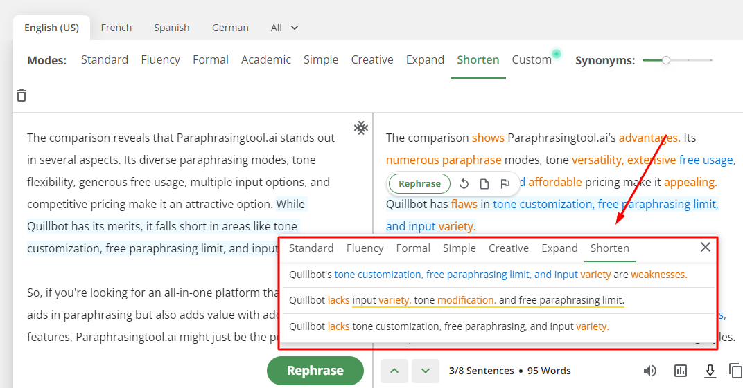This screenshot has width=743, height=388.
Task: Choose Simple in the suggestions popup
Action: (459, 248)
